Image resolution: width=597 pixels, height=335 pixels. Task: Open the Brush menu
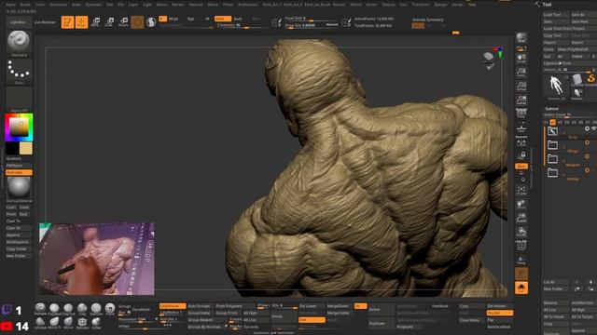point(25,5)
